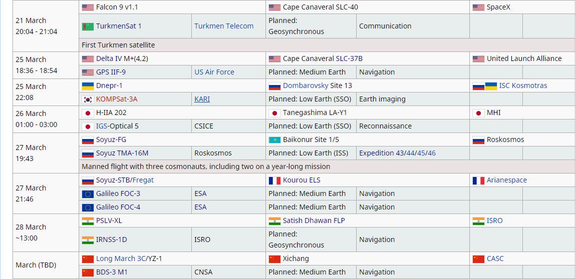Click the US flag beside Cape Canaveral SLC-37B
The width and height of the screenshot is (576, 279).
coord(274,58)
